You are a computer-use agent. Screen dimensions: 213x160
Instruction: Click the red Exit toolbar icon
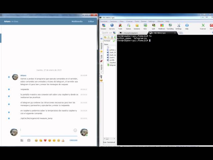[x=211, y=27]
